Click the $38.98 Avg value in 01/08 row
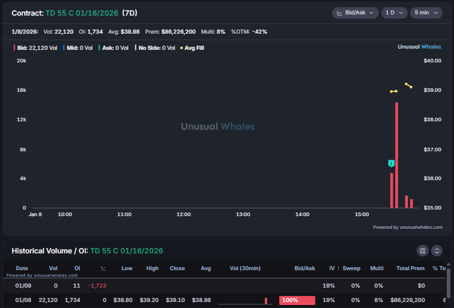 coord(201,300)
